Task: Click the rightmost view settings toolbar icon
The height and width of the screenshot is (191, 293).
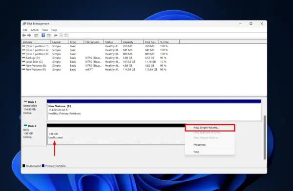Action: 66,35
